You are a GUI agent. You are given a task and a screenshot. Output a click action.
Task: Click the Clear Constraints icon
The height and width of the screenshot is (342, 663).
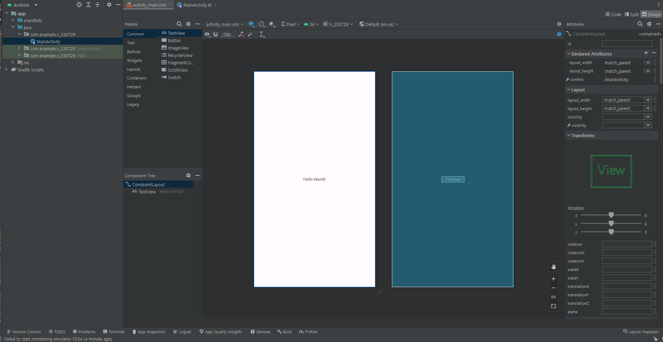[x=241, y=34]
